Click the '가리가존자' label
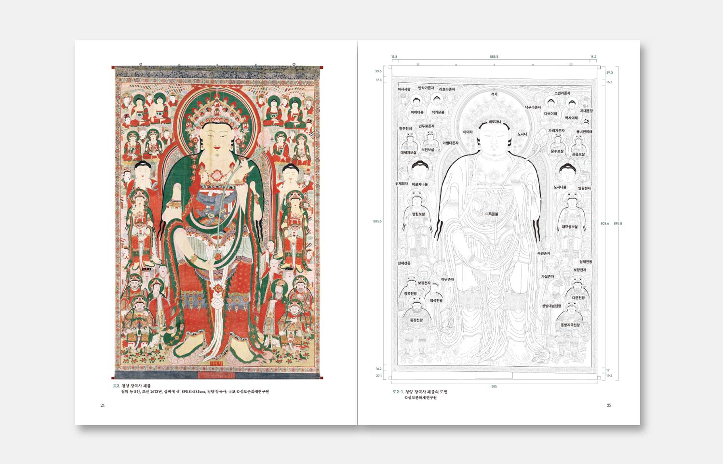 (x=556, y=131)
